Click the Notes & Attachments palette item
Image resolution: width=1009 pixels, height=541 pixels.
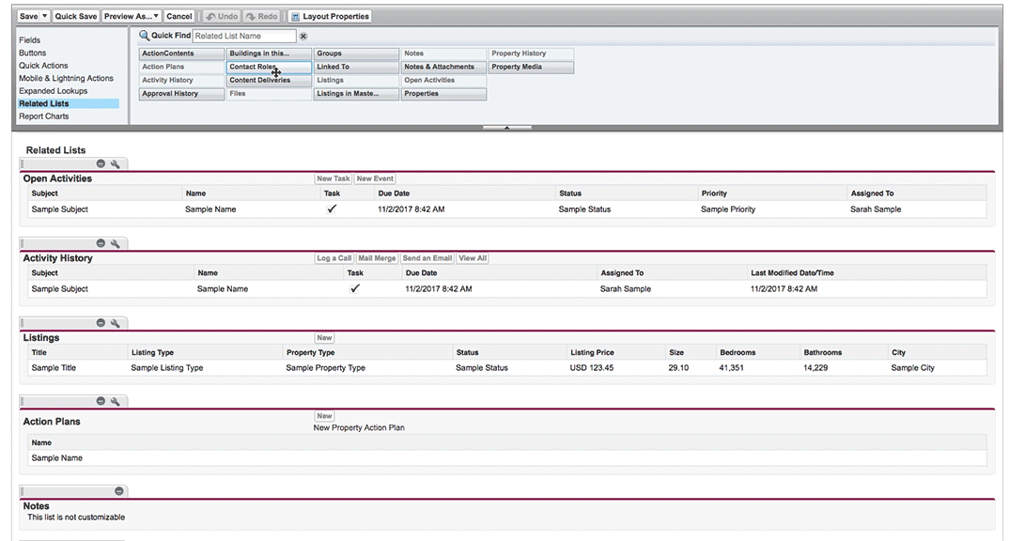point(442,67)
